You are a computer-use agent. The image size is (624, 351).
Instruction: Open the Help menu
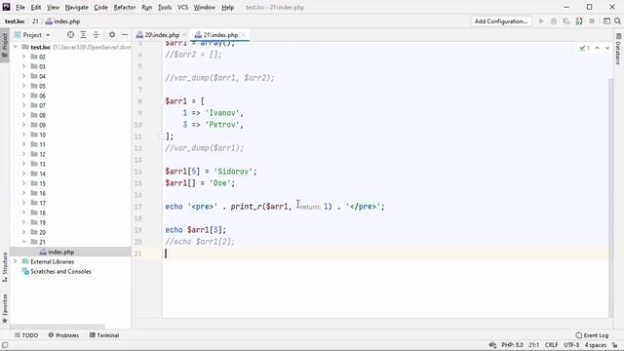coord(227,7)
